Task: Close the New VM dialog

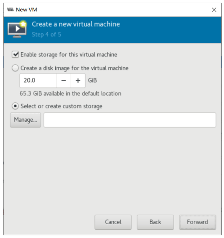Action: pos(214,10)
